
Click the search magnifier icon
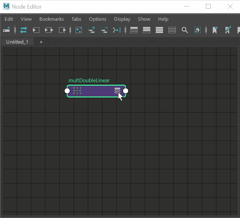click(x=185, y=30)
